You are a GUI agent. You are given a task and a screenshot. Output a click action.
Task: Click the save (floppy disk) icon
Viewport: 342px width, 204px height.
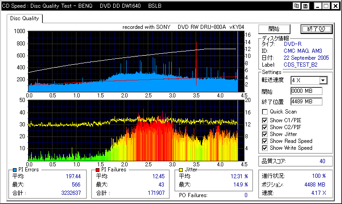pyautogui.click(x=305, y=6)
